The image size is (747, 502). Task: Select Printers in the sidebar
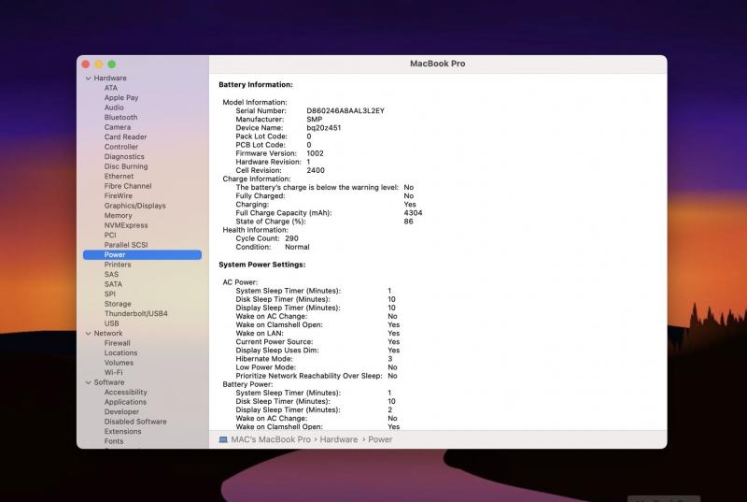[118, 265]
